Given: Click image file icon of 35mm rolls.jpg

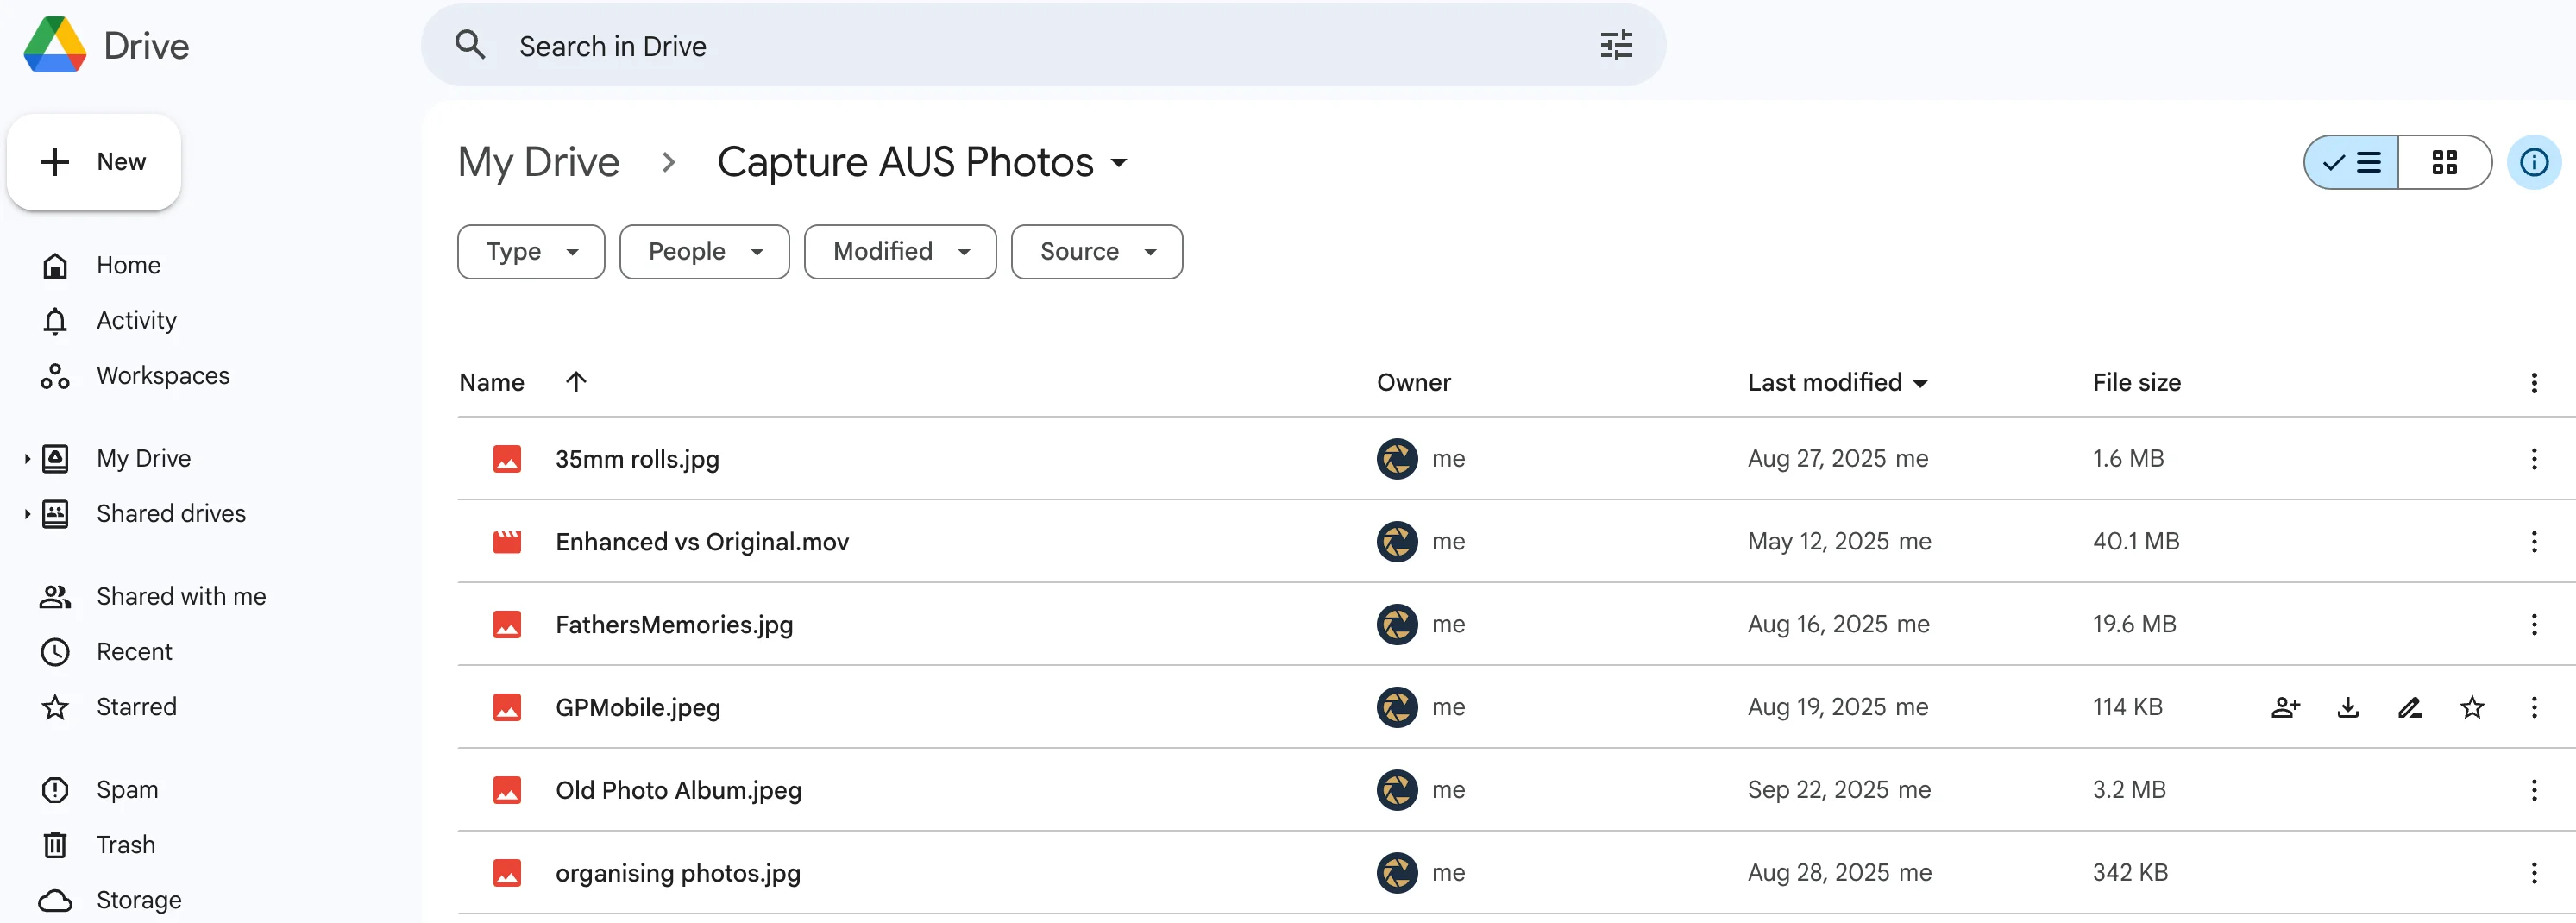Looking at the screenshot, I should click(507, 459).
